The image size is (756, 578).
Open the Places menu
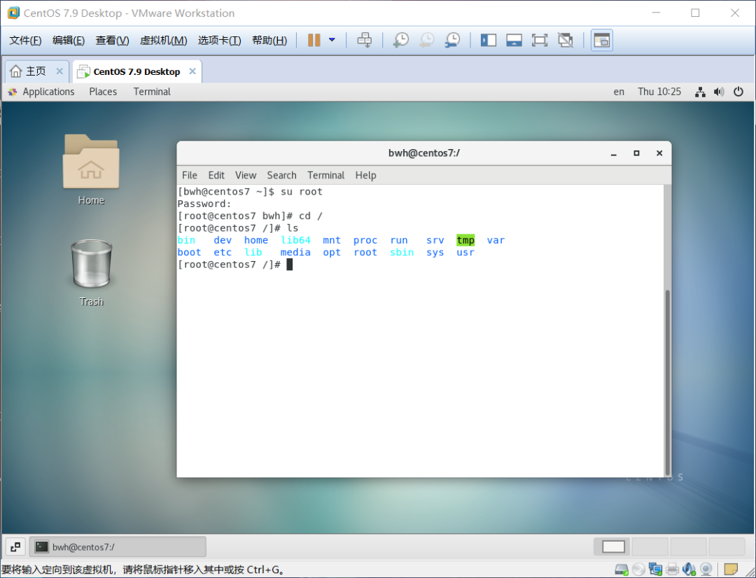pyautogui.click(x=102, y=91)
